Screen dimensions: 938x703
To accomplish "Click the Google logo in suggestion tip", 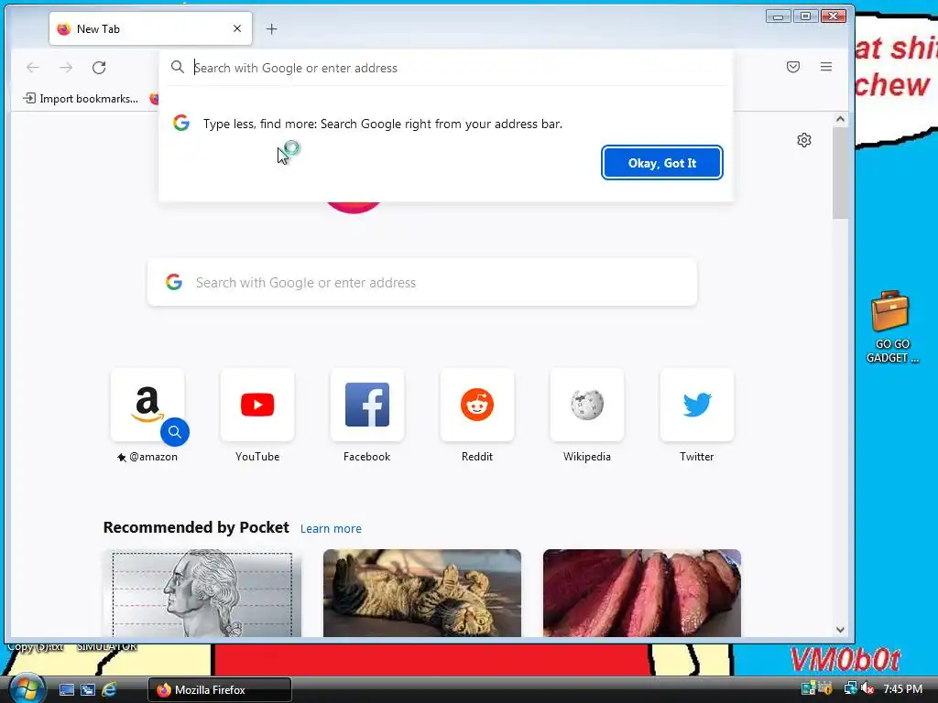I will [x=181, y=124].
